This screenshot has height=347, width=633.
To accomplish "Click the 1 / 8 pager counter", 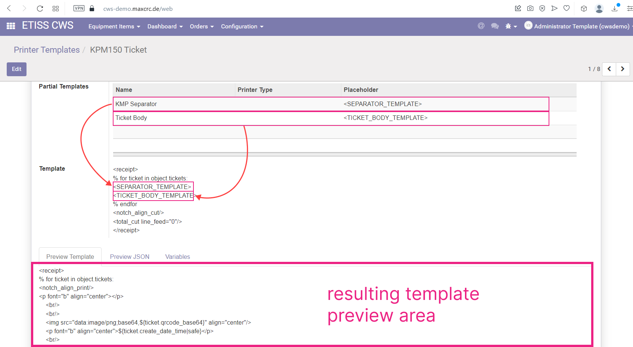I will 594,69.
